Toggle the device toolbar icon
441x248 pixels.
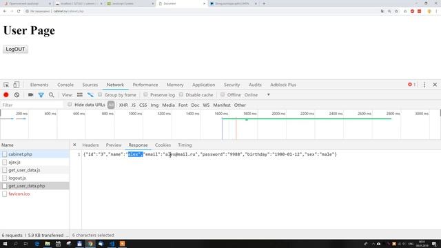tap(17, 85)
